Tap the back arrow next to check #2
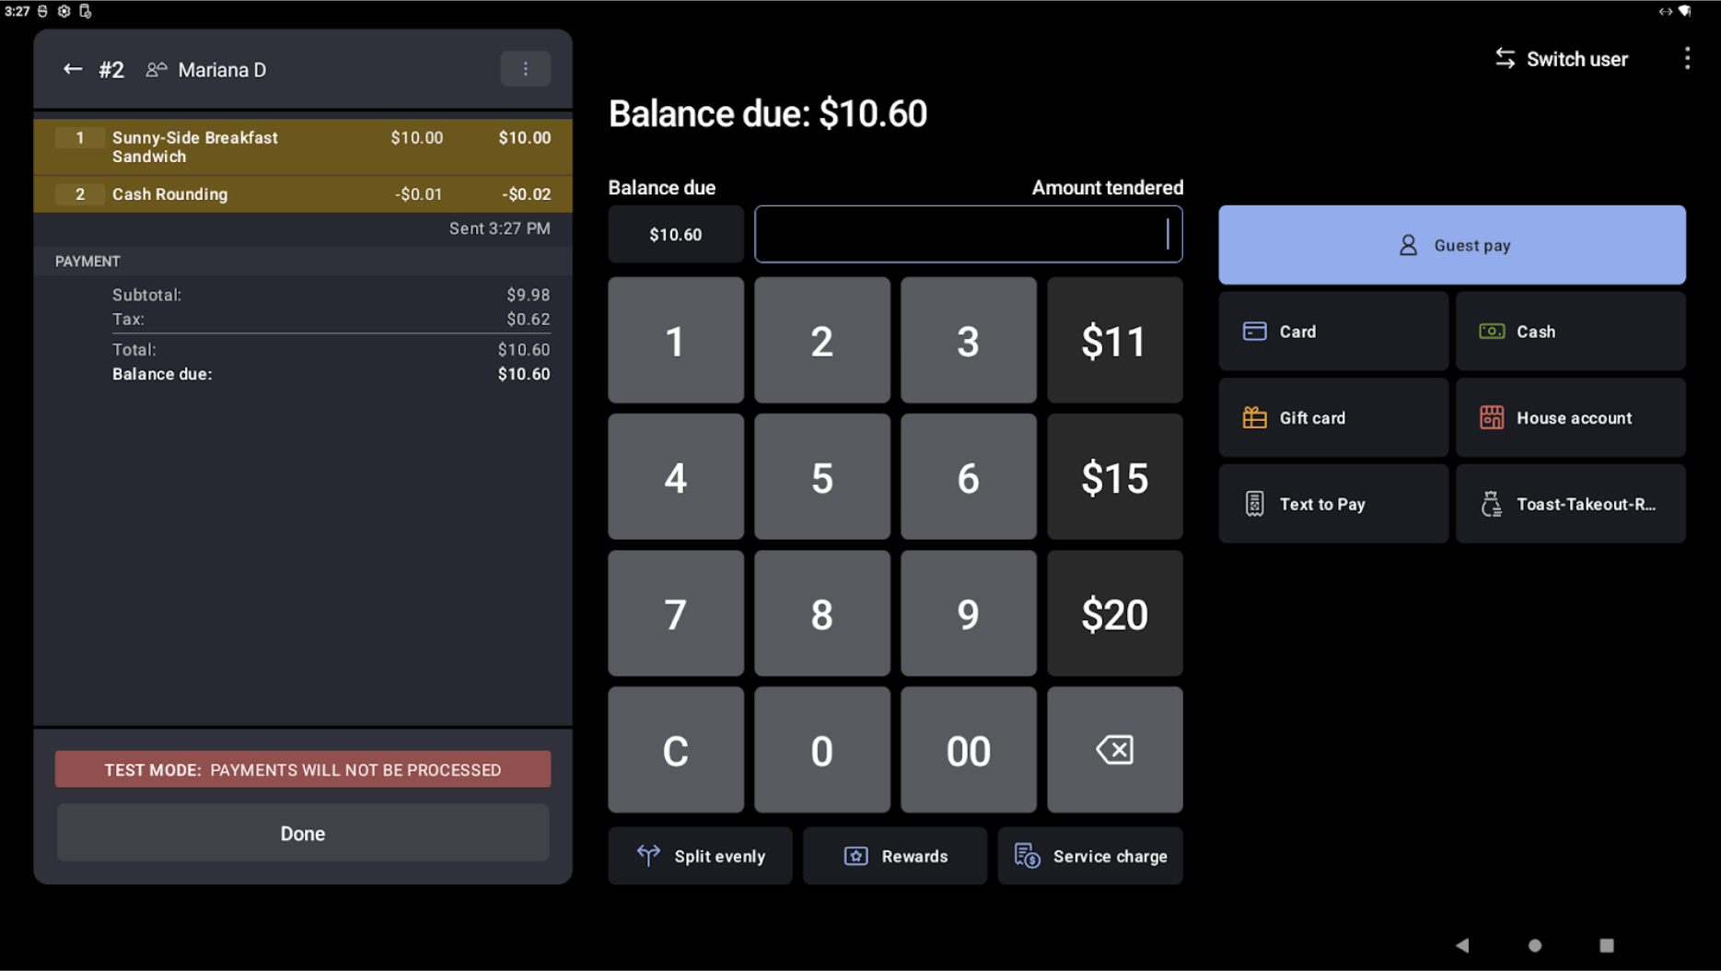The width and height of the screenshot is (1721, 971). (x=72, y=70)
